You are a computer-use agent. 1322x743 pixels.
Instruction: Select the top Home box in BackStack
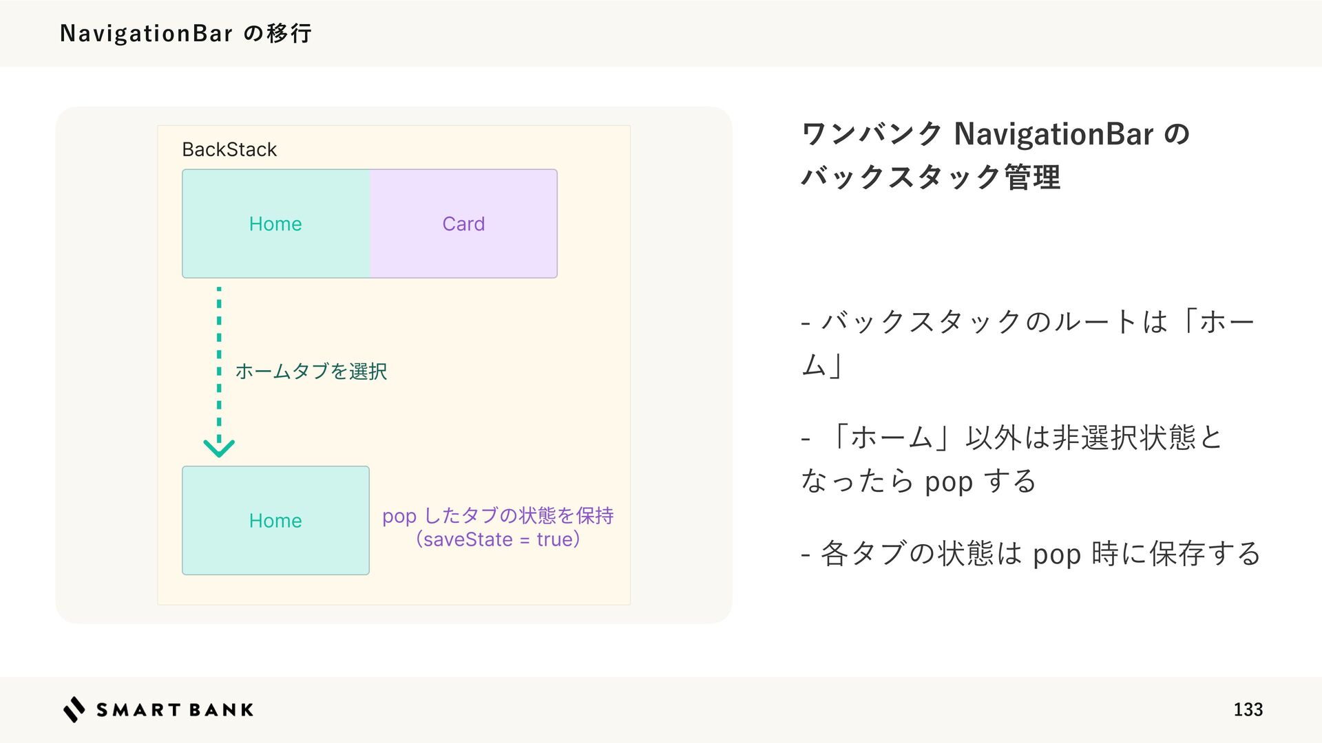(275, 224)
